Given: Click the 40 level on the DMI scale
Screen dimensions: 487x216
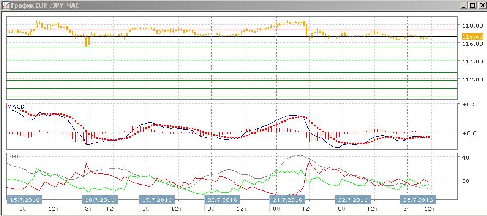Looking at the screenshot, I should coord(465,157).
